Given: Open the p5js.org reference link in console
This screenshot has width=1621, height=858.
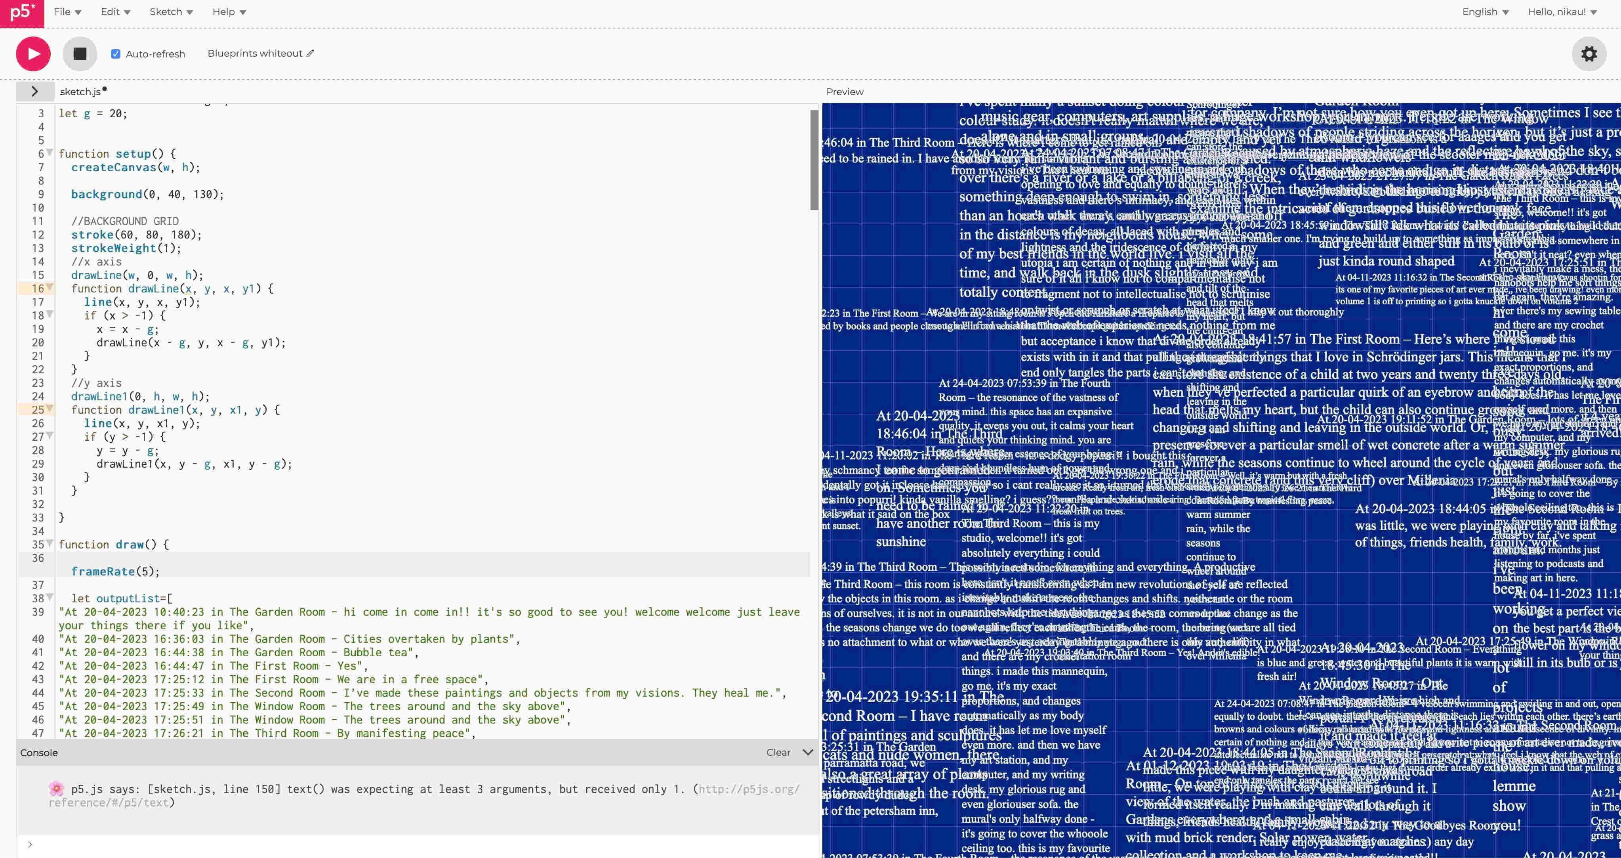Looking at the screenshot, I should coord(423,796).
